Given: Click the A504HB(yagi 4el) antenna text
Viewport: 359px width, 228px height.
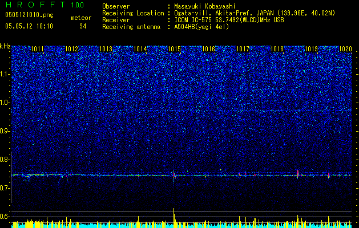Looking at the screenshot, I should pyautogui.click(x=201, y=27).
